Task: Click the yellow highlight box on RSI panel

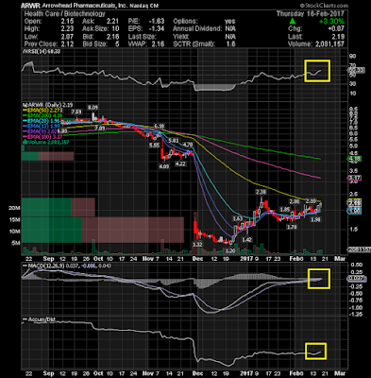Action: [x=317, y=71]
